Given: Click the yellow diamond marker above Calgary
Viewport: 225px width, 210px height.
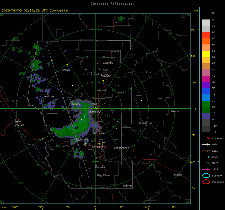Looking at the screenshot, I should coord(99,144).
